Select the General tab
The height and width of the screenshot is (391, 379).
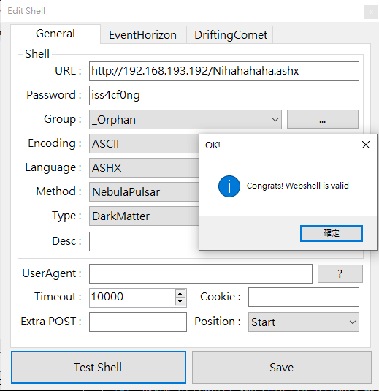pos(55,34)
